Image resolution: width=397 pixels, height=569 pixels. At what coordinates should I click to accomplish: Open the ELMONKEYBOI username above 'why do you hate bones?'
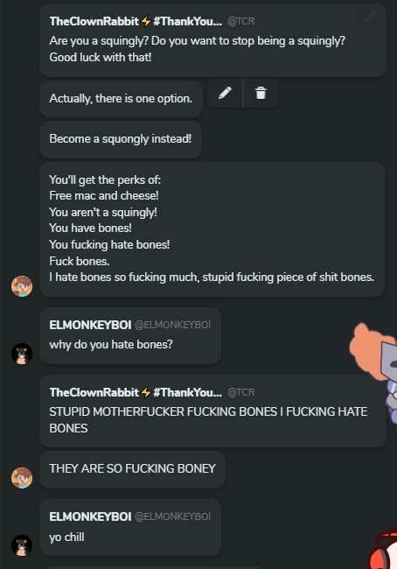pyautogui.click(x=90, y=325)
